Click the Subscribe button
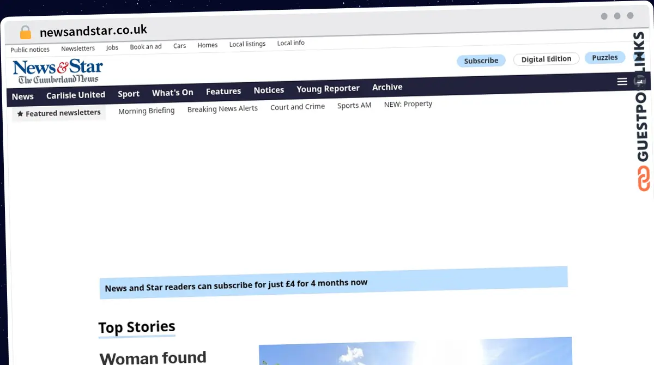The width and height of the screenshot is (654, 365). click(481, 60)
